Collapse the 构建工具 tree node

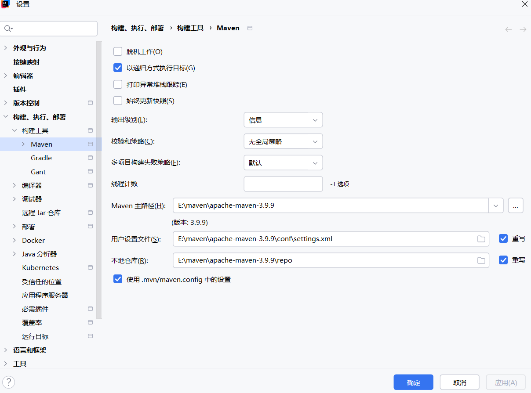(x=15, y=130)
